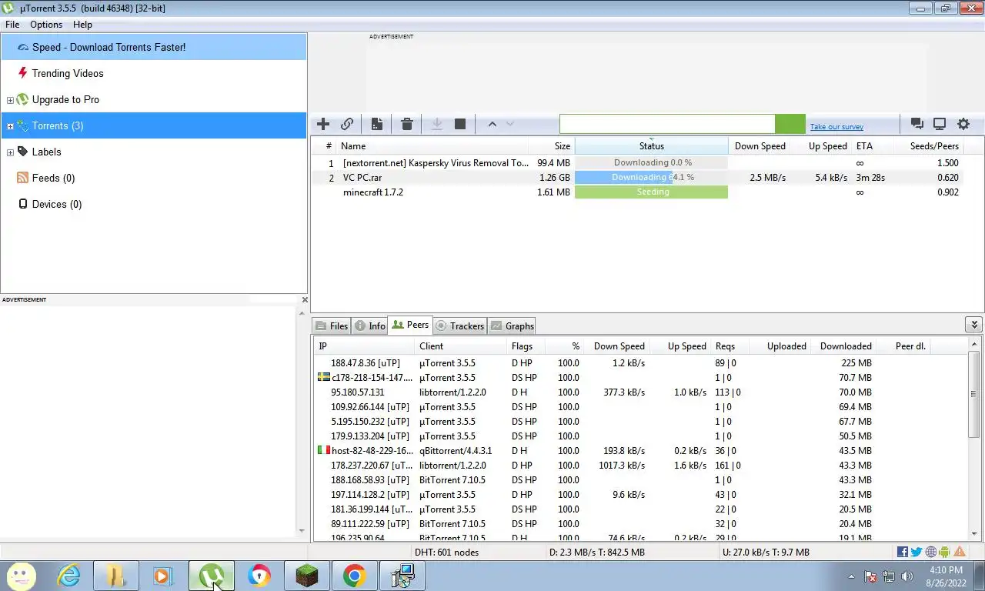985x591 pixels.
Task: Add torrent from URL link icon
Action: [x=347, y=124]
